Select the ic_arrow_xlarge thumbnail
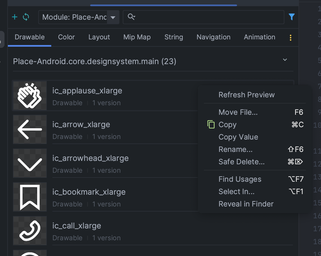Viewport: 321px width, 256px height. [30, 129]
